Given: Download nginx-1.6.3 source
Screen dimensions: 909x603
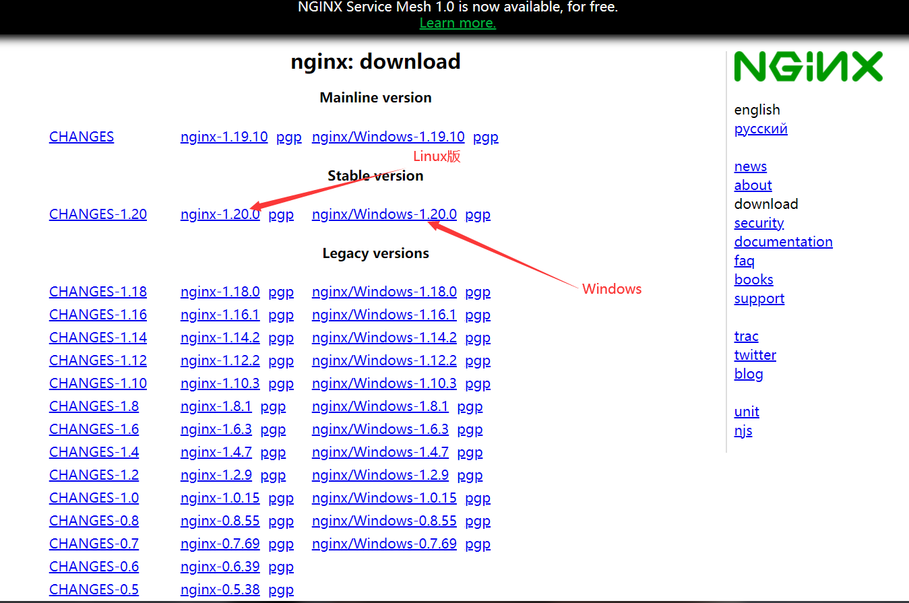Looking at the screenshot, I should (216, 429).
